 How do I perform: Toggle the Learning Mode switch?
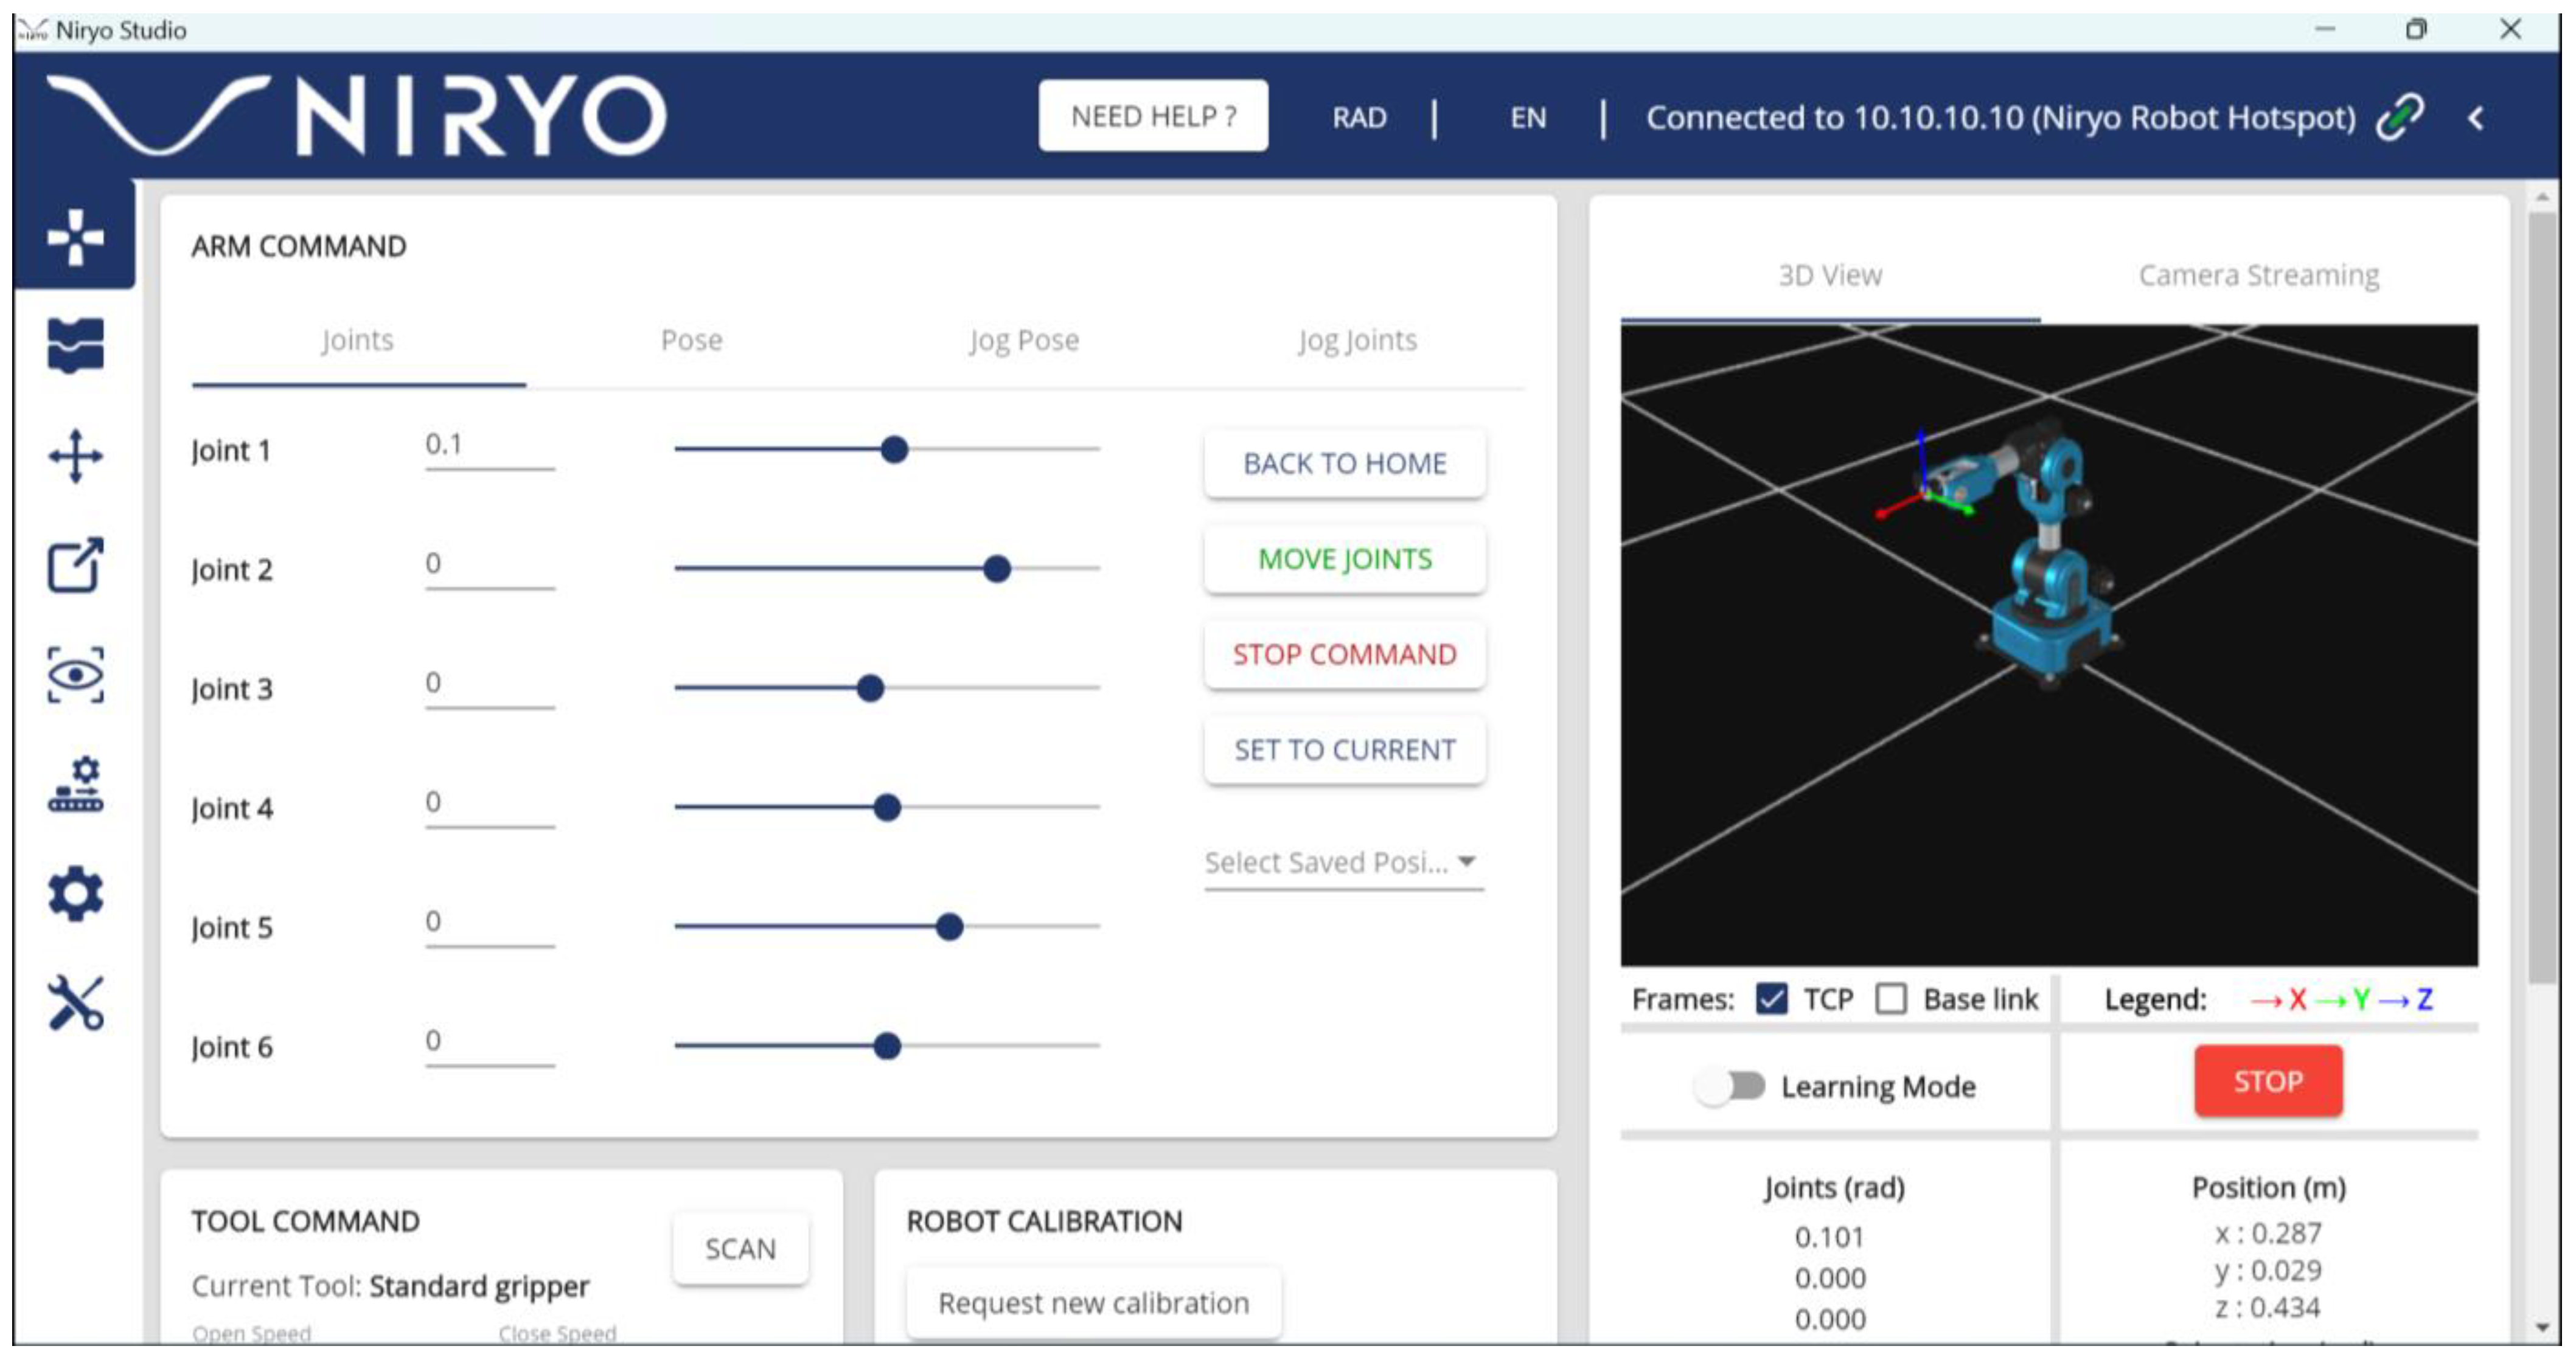1730,1086
